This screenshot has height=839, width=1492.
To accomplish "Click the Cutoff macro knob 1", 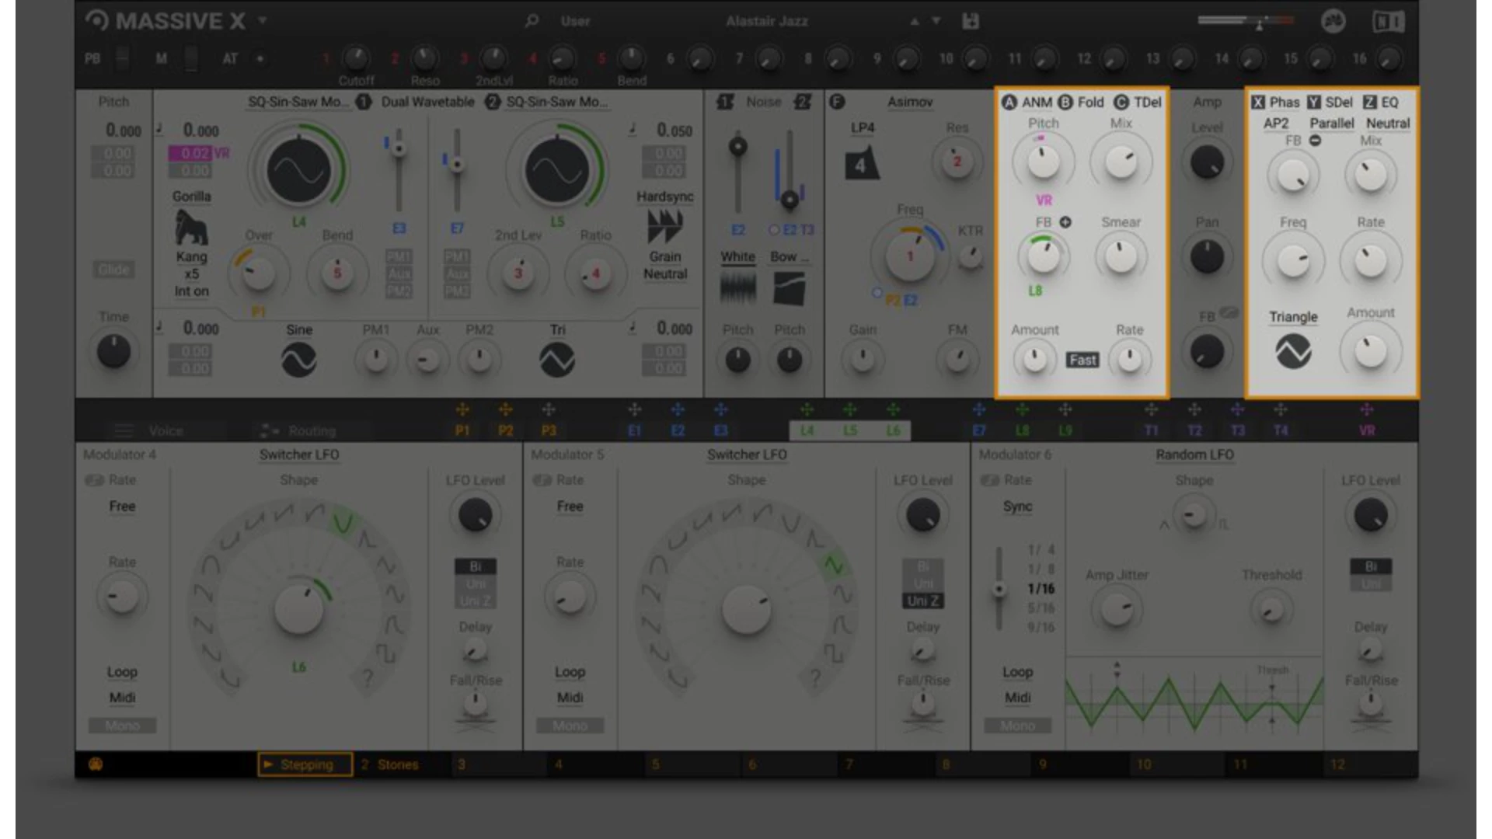I will coord(356,57).
